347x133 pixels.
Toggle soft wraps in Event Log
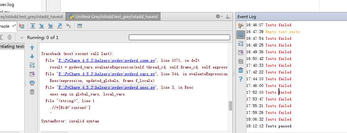(241, 44)
